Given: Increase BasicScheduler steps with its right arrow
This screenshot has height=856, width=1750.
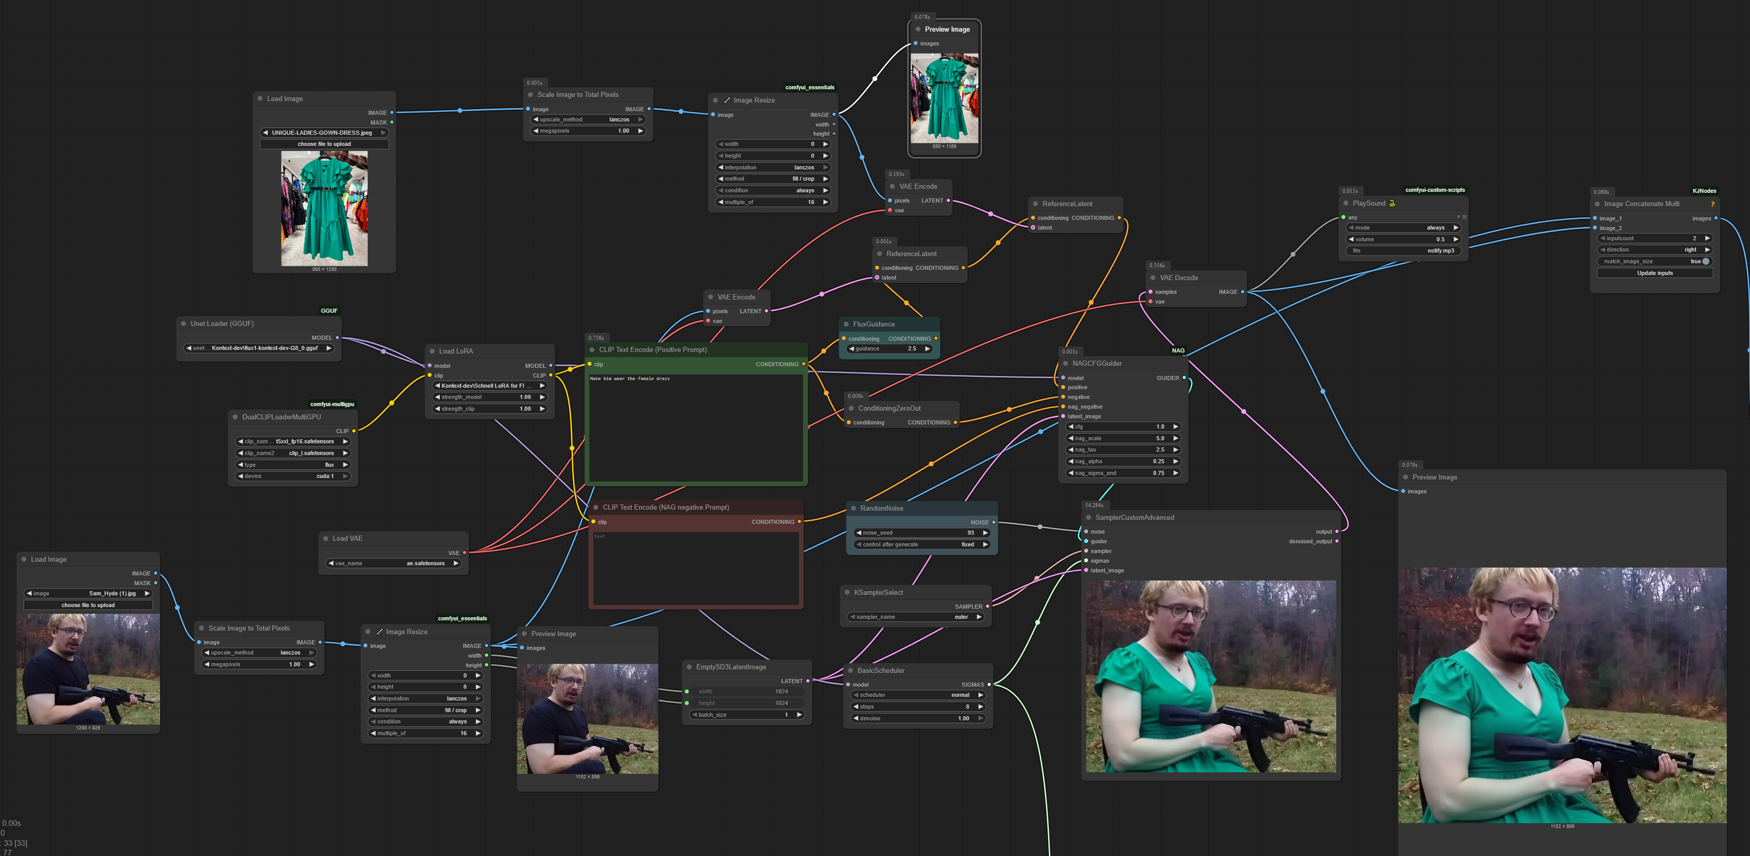Looking at the screenshot, I should pos(980,707).
